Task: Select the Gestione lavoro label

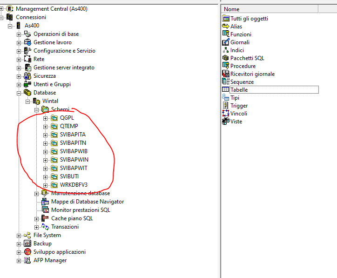Action: (53, 42)
